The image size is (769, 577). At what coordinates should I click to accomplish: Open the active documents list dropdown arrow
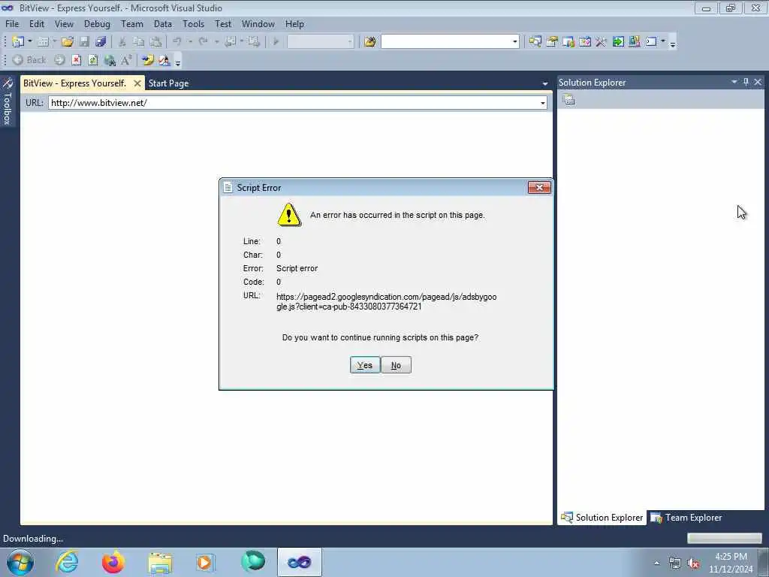point(545,84)
